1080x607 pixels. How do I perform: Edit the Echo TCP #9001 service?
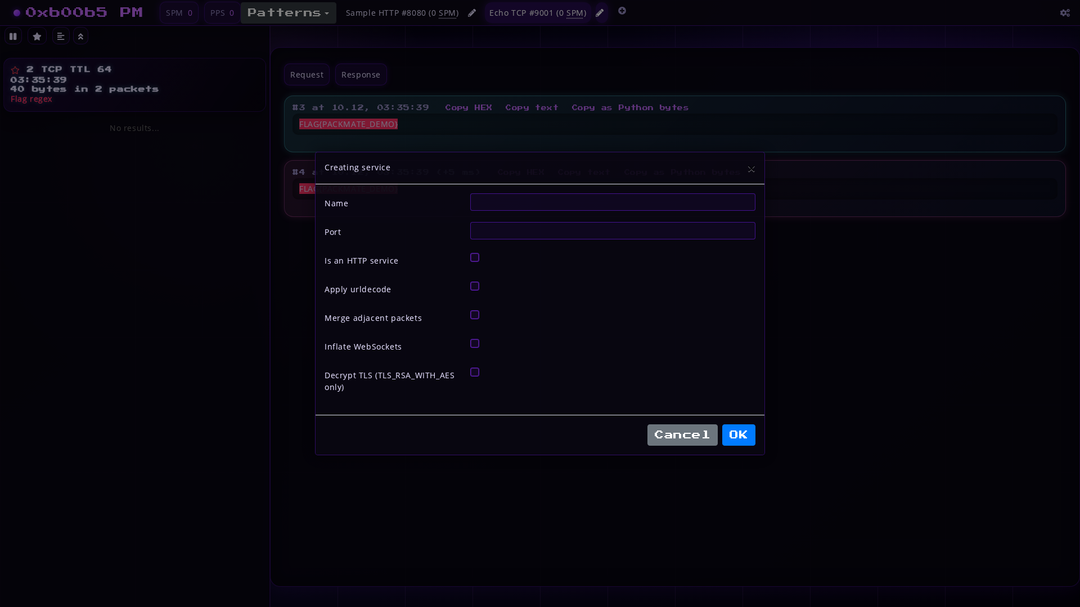tap(600, 12)
